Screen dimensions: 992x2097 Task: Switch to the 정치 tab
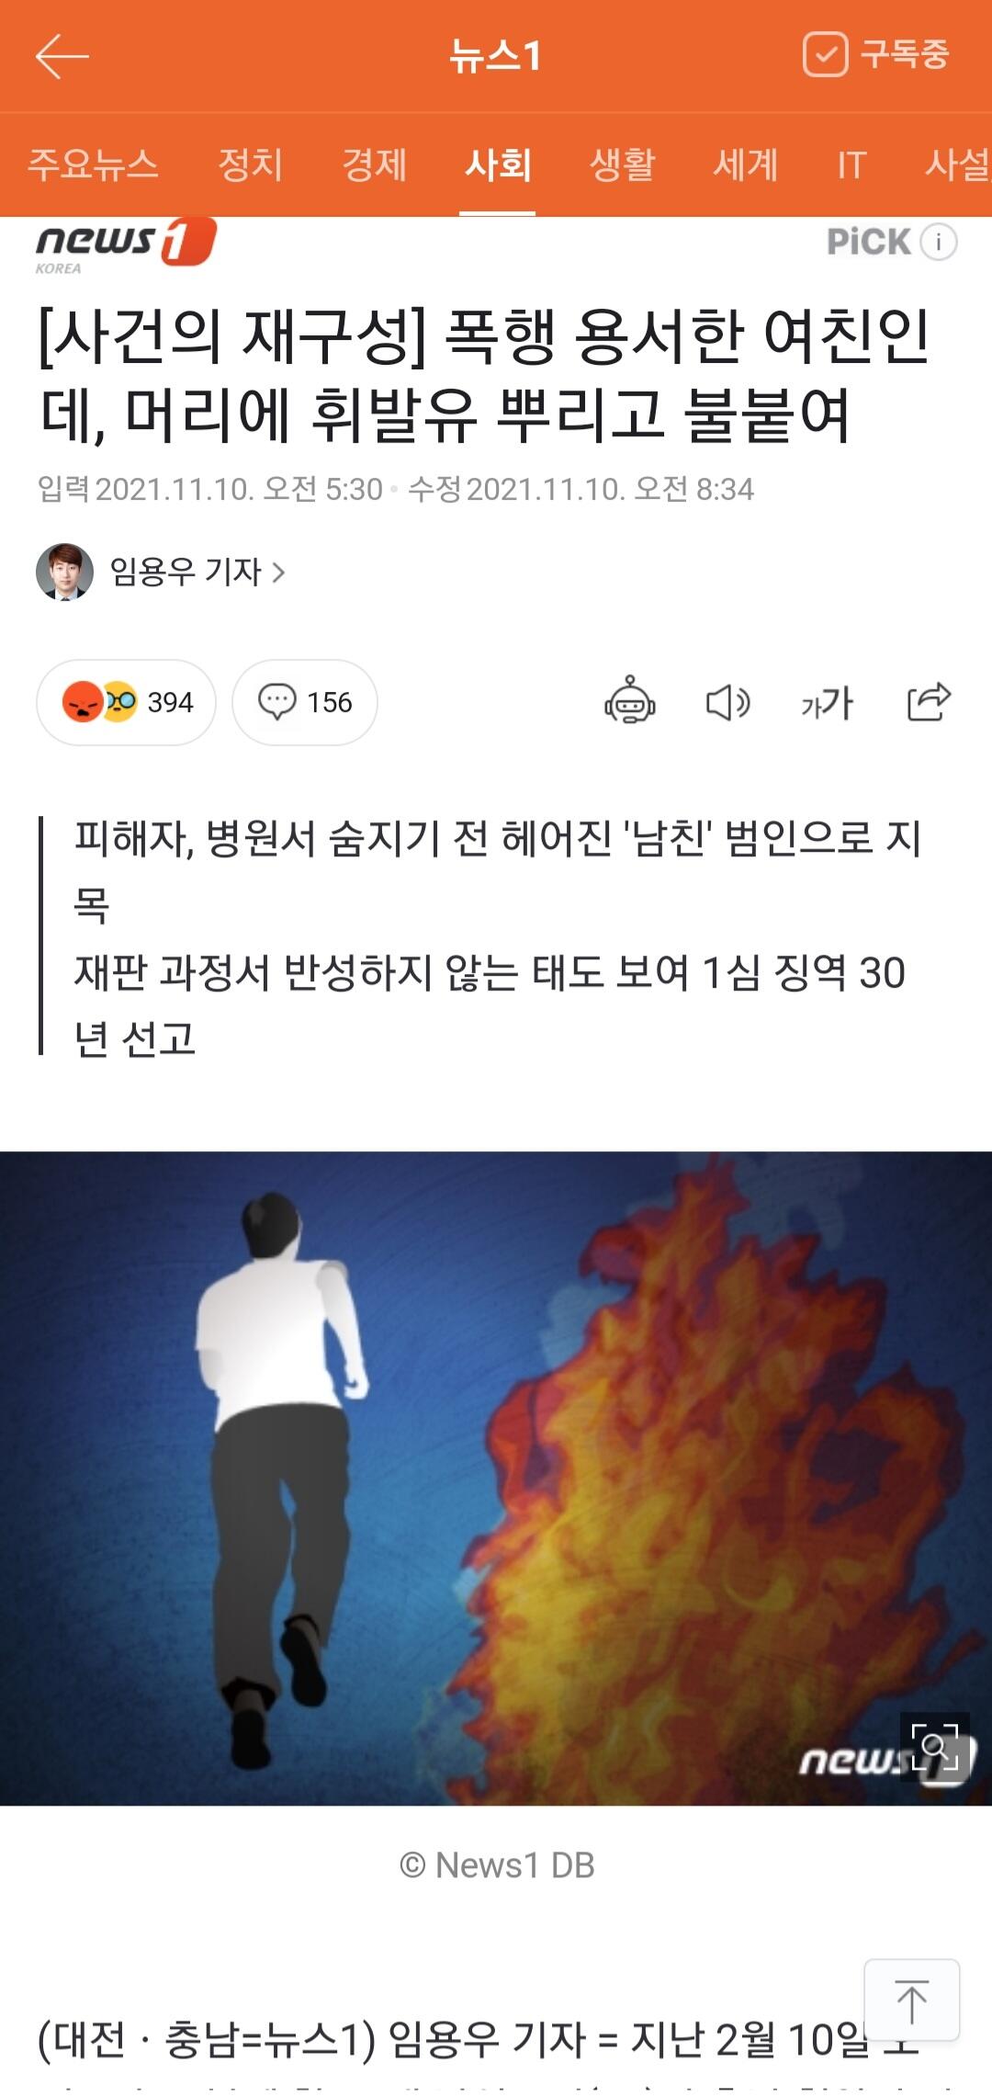(x=250, y=165)
